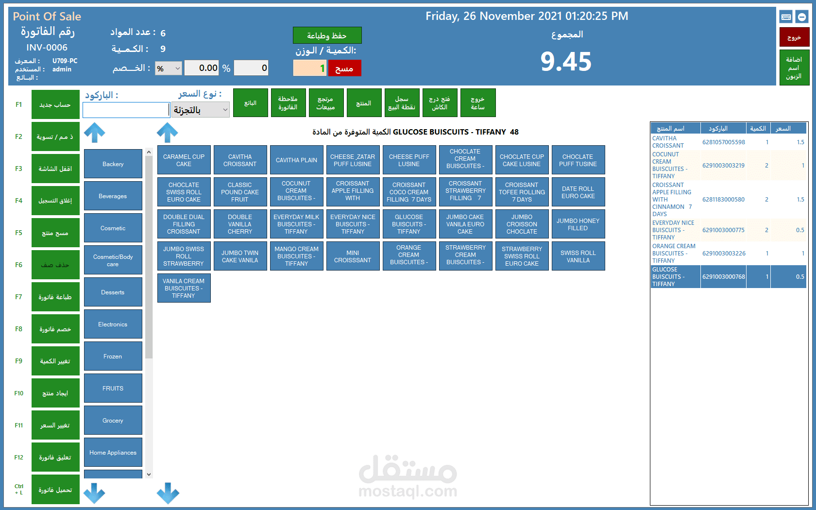The height and width of the screenshot is (510, 816).
Task: Select the Desserts category
Action: (x=113, y=292)
